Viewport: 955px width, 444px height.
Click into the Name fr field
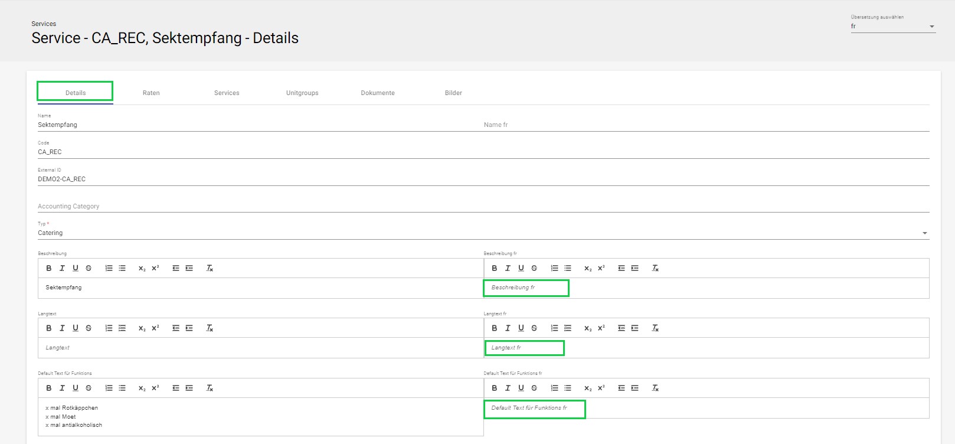(x=707, y=125)
